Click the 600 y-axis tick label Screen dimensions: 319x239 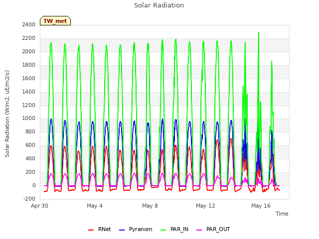[30, 145]
